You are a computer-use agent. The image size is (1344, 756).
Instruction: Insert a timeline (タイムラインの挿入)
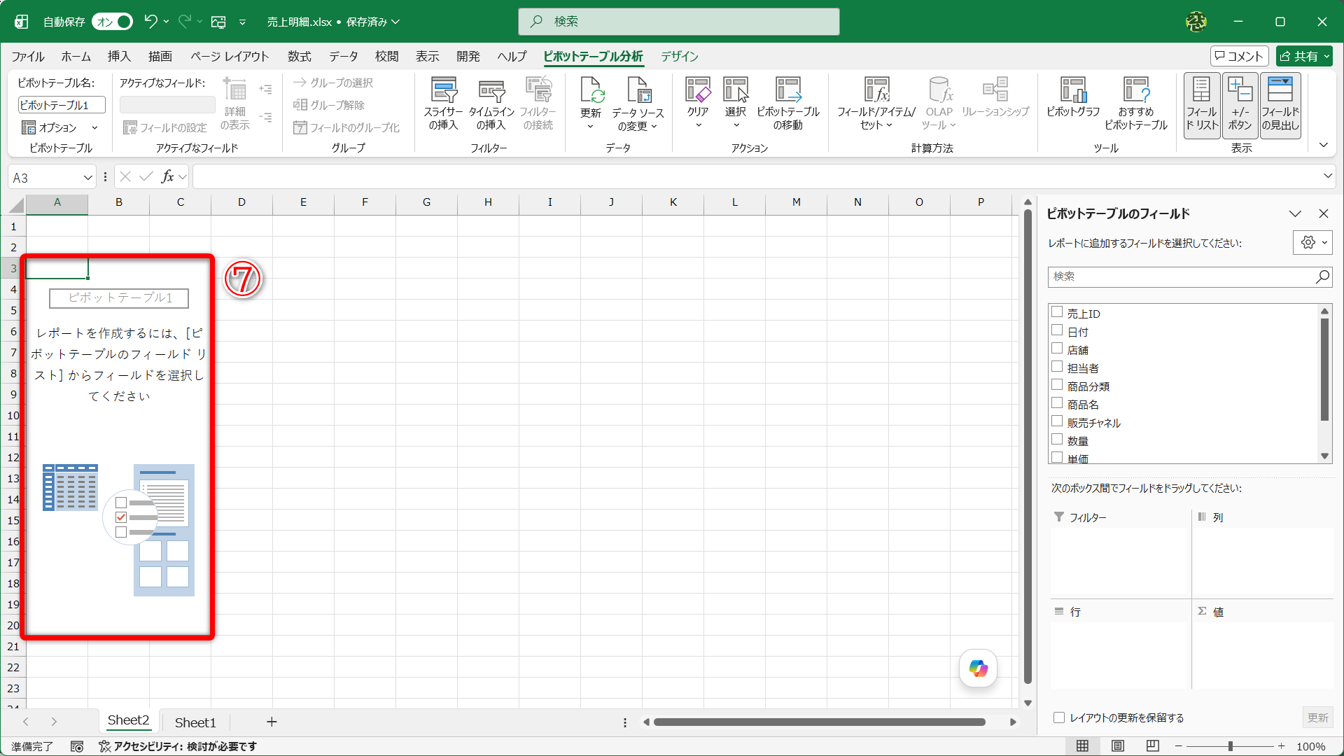491,104
